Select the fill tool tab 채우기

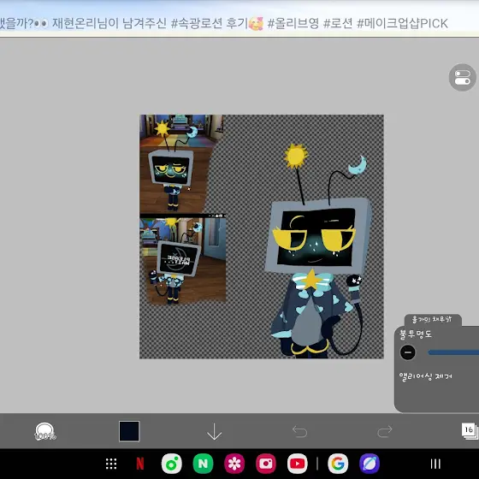432,320
